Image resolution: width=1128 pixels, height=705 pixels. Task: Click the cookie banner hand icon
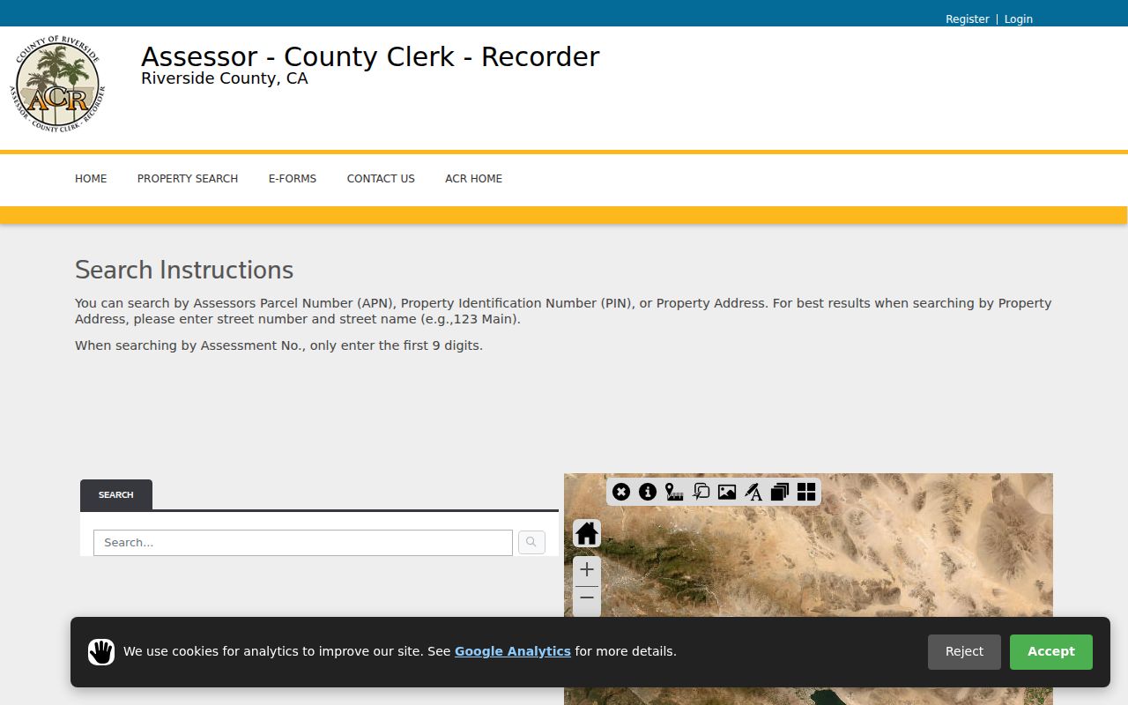[101, 652]
